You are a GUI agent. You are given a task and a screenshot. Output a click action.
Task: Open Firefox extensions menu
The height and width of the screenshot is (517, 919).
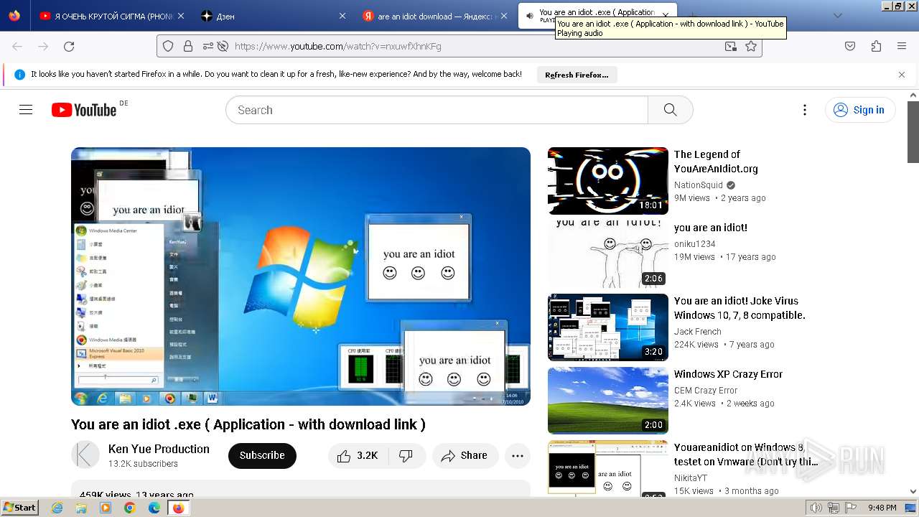pyautogui.click(x=876, y=46)
